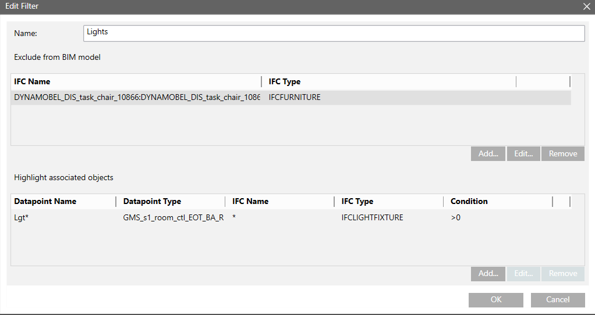Click the Datapoint Name column header
The width and height of the screenshot is (595, 315).
(45, 202)
